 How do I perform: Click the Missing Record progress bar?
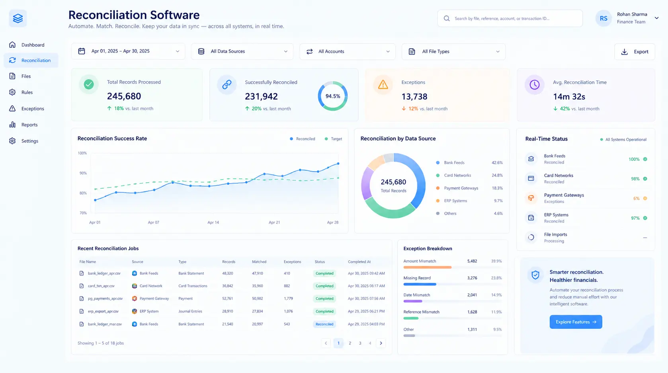(453, 284)
